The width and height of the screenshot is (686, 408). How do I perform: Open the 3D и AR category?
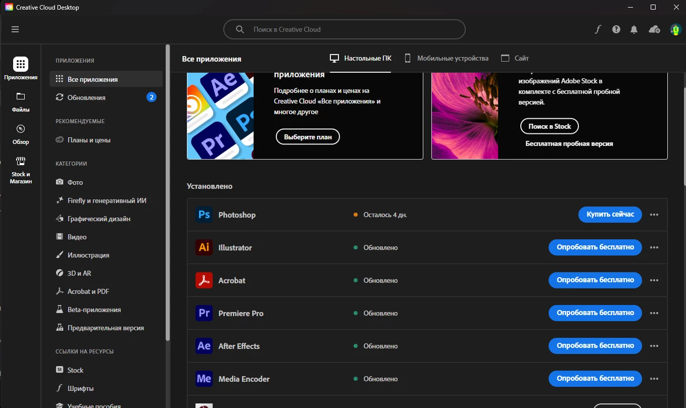[x=106, y=273]
